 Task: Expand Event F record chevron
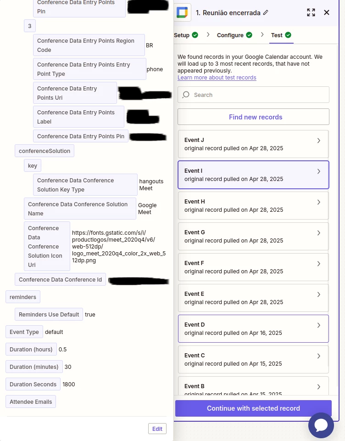coord(318,264)
